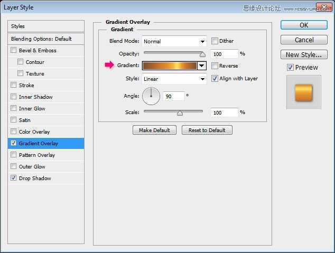Enable the Satin checkbox
Image resolution: width=335 pixels, height=253 pixels.
(13, 119)
